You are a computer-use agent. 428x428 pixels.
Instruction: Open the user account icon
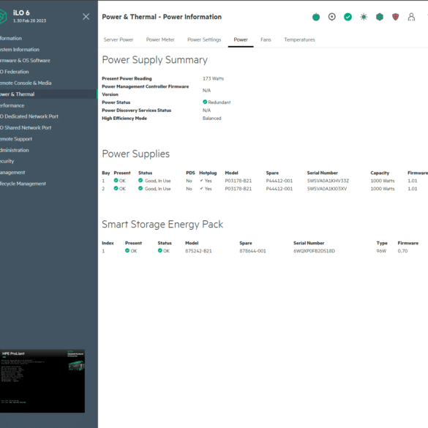pos(411,17)
